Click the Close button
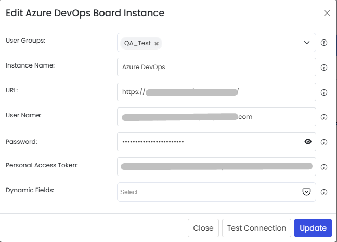 203,228
